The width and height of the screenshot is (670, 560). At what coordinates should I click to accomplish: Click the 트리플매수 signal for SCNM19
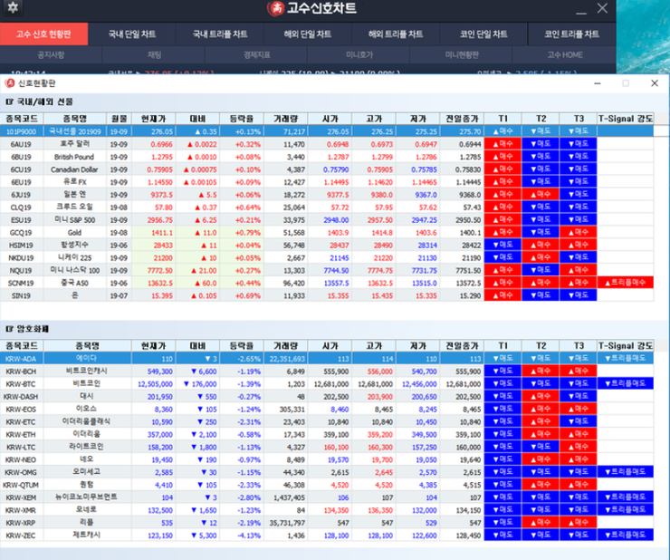[x=626, y=283]
